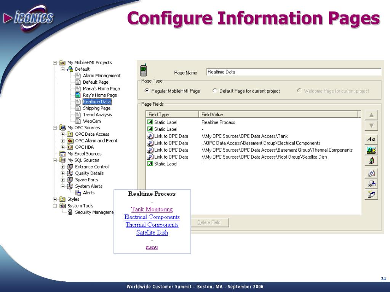The height and width of the screenshot is (292, 390).
Task: Click the blue page icon of Ray's Home Page
Action: pos(78,95)
